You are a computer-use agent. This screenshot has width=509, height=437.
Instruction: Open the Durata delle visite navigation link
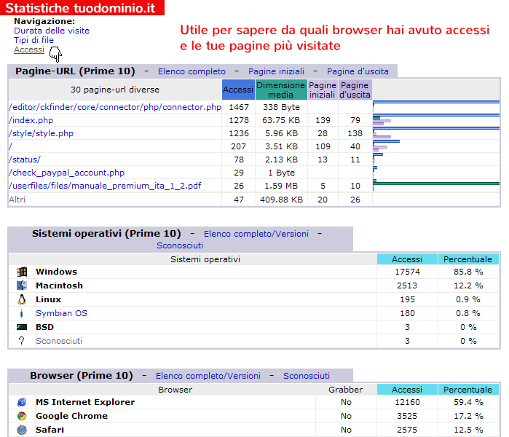(x=52, y=31)
